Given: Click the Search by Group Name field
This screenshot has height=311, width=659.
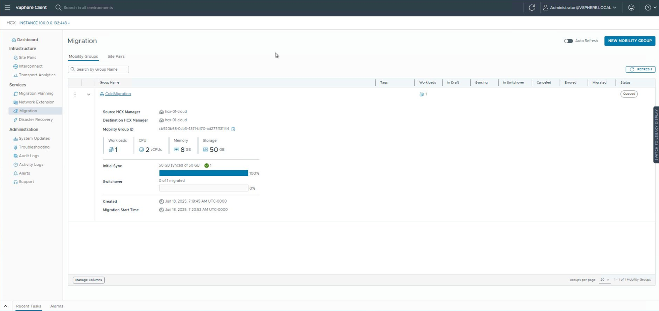Looking at the screenshot, I should coord(99,69).
